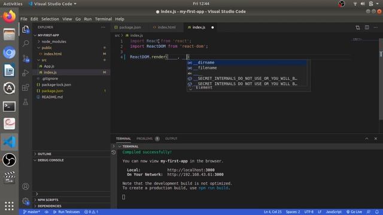The width and height of the screenshot is (383, 215).
Task: Click the Ln 4, Col 25 position indicator
Action: point(273,212)
